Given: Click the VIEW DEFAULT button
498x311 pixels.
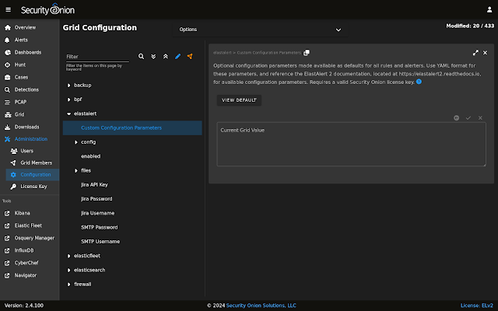Looking at the screenshot, I should (239, 100).
